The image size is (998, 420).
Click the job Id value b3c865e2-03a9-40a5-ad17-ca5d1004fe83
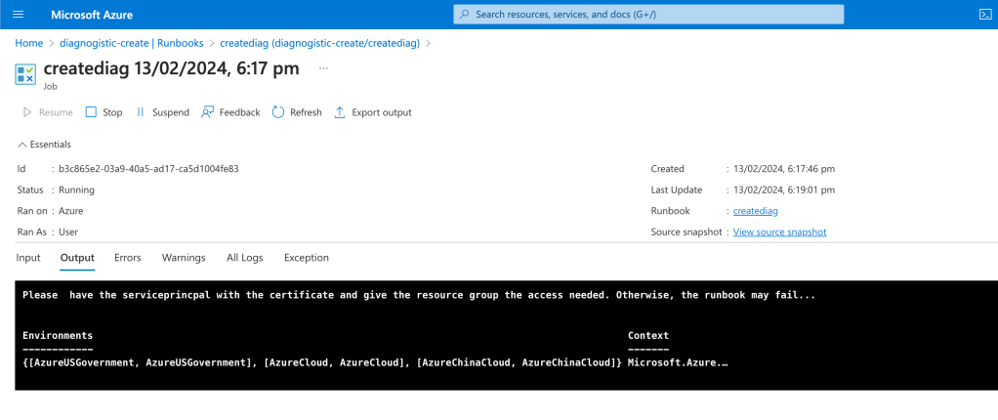pyautogui.click(x=148, y=169)
